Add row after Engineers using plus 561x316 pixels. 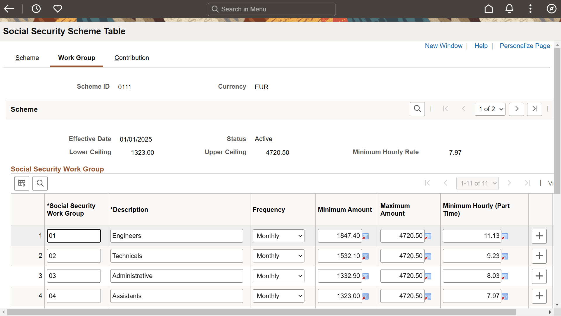[x=539, y=236]
